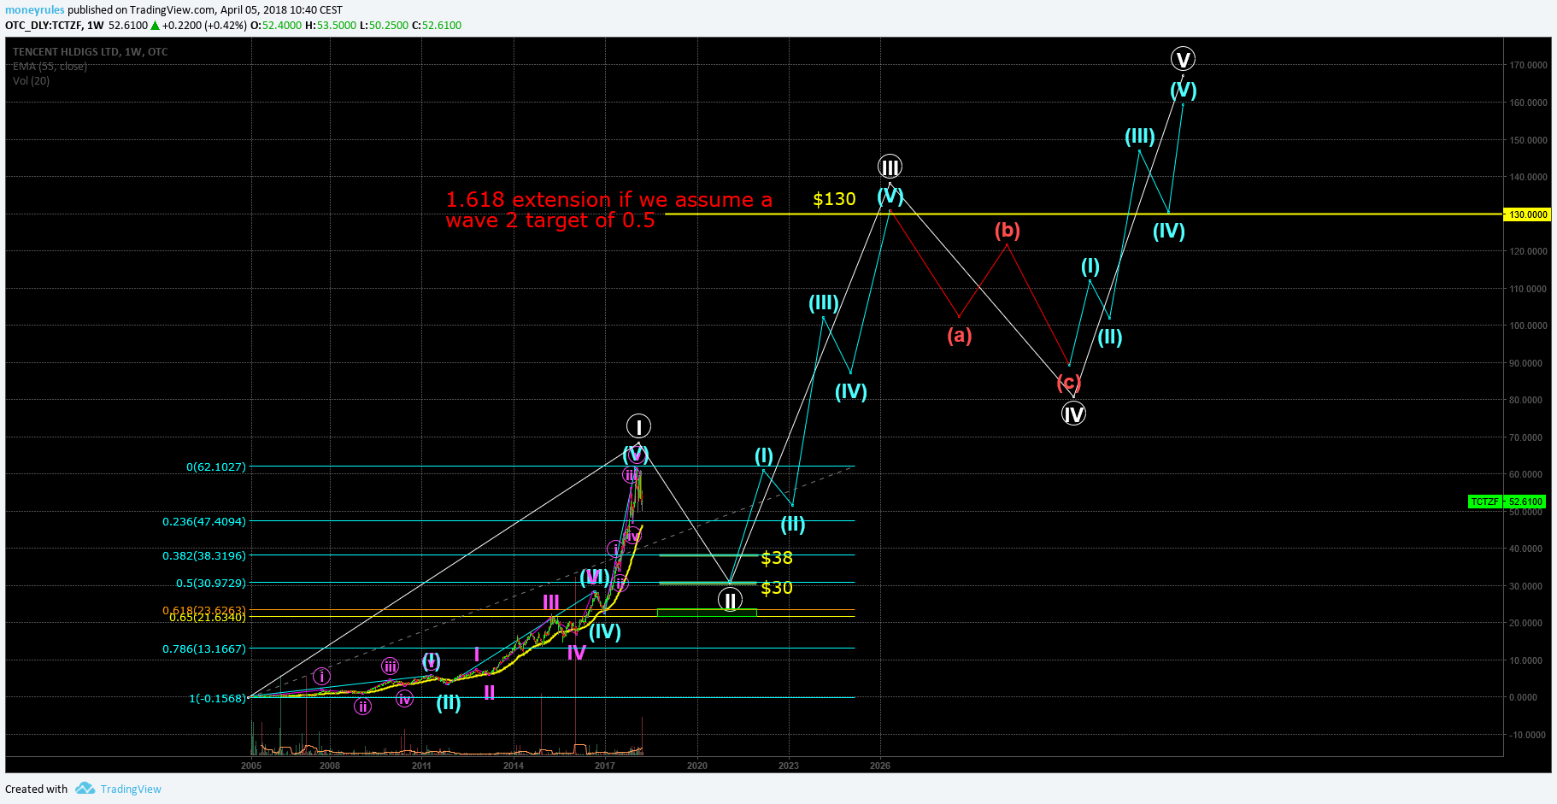Click the circled wave I label

(x=638, y=425)
